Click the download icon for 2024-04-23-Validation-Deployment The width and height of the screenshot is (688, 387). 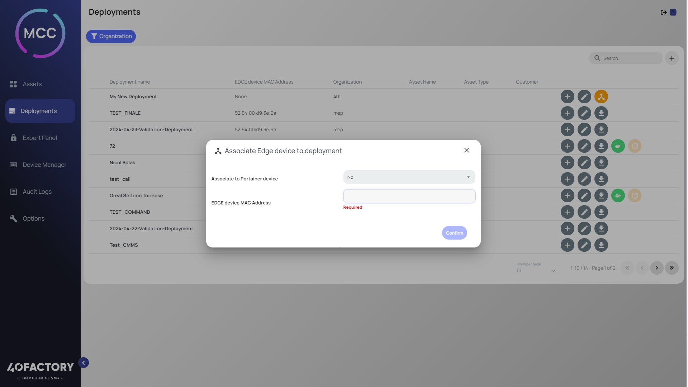[601, 129]
